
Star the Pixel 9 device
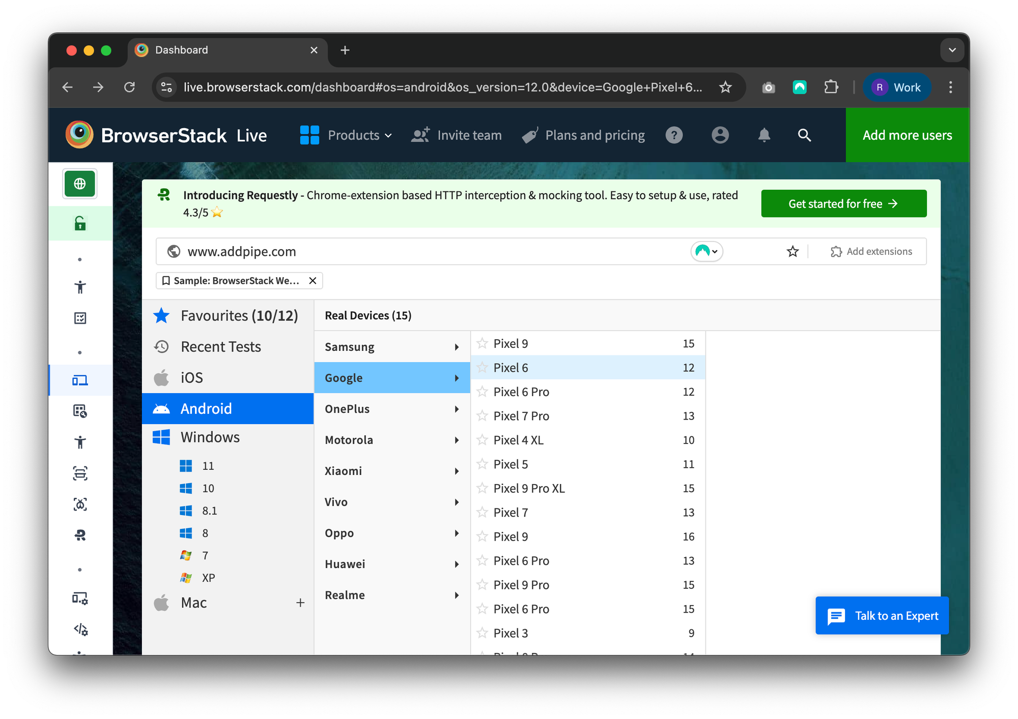pyautogui.click(x=482, y=343)
